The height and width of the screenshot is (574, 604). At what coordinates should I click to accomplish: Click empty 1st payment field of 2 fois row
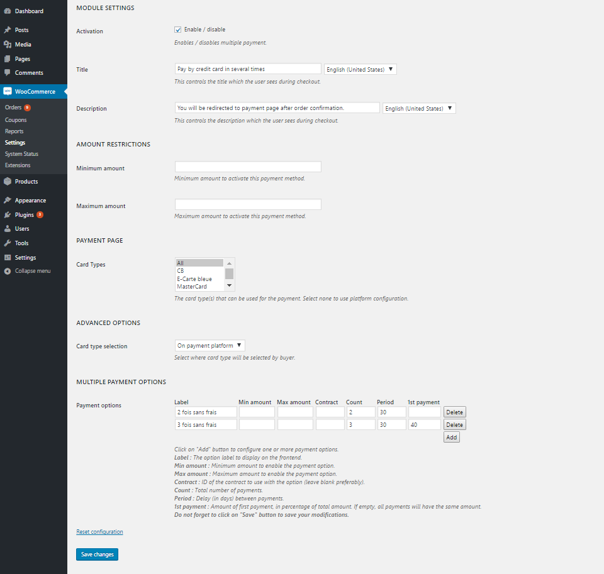pyautogui.click(x=425, y=412)
